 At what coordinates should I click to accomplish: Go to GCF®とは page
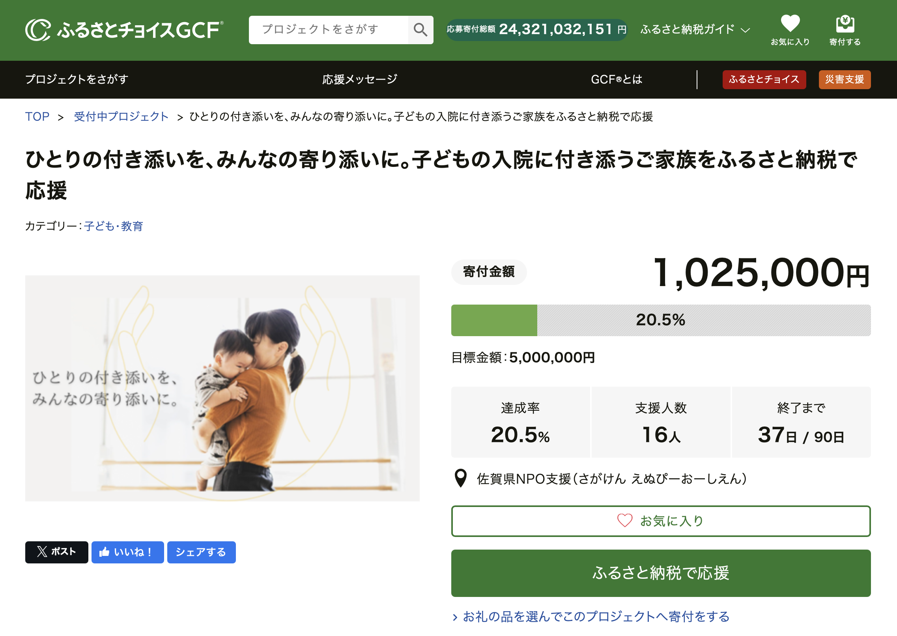coord(617,79)
